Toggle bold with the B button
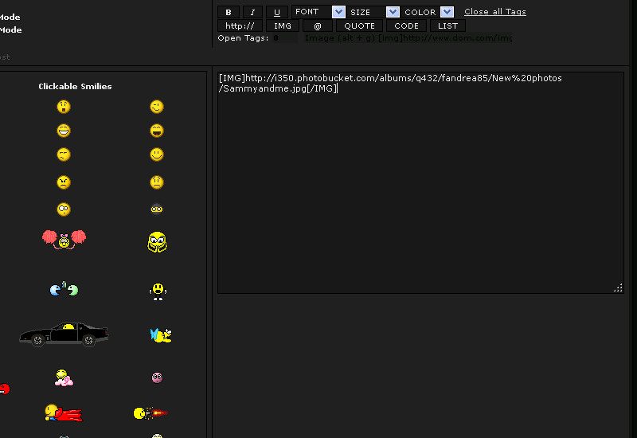Viewport: 637px width, 438px height. [x=229, y=12]
